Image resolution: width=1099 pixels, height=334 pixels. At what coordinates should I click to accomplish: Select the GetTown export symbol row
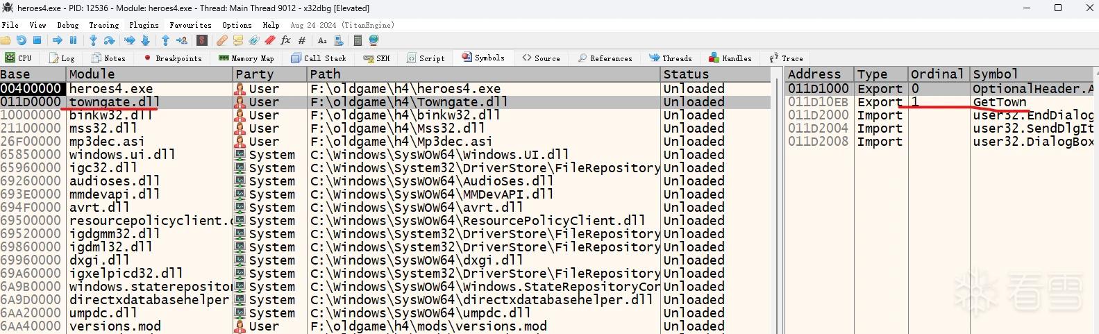(x=942, y=102)
